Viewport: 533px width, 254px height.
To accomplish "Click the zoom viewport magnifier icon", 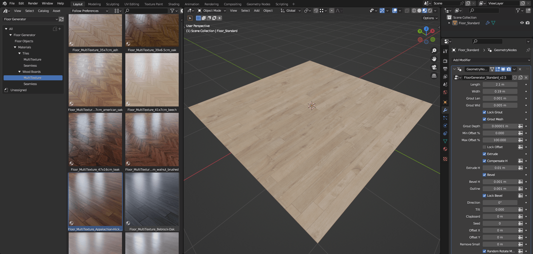I will pos(434,51).
